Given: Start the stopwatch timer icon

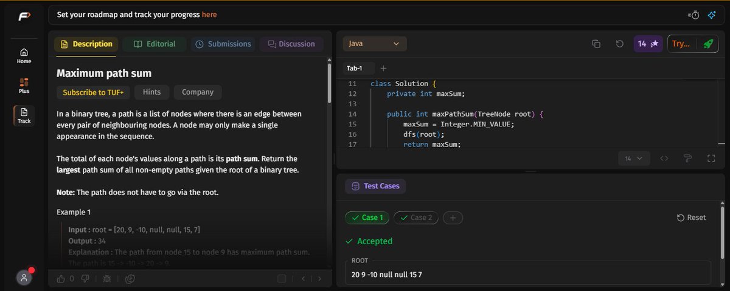Looking at the screenshot, I should point(694,15).
